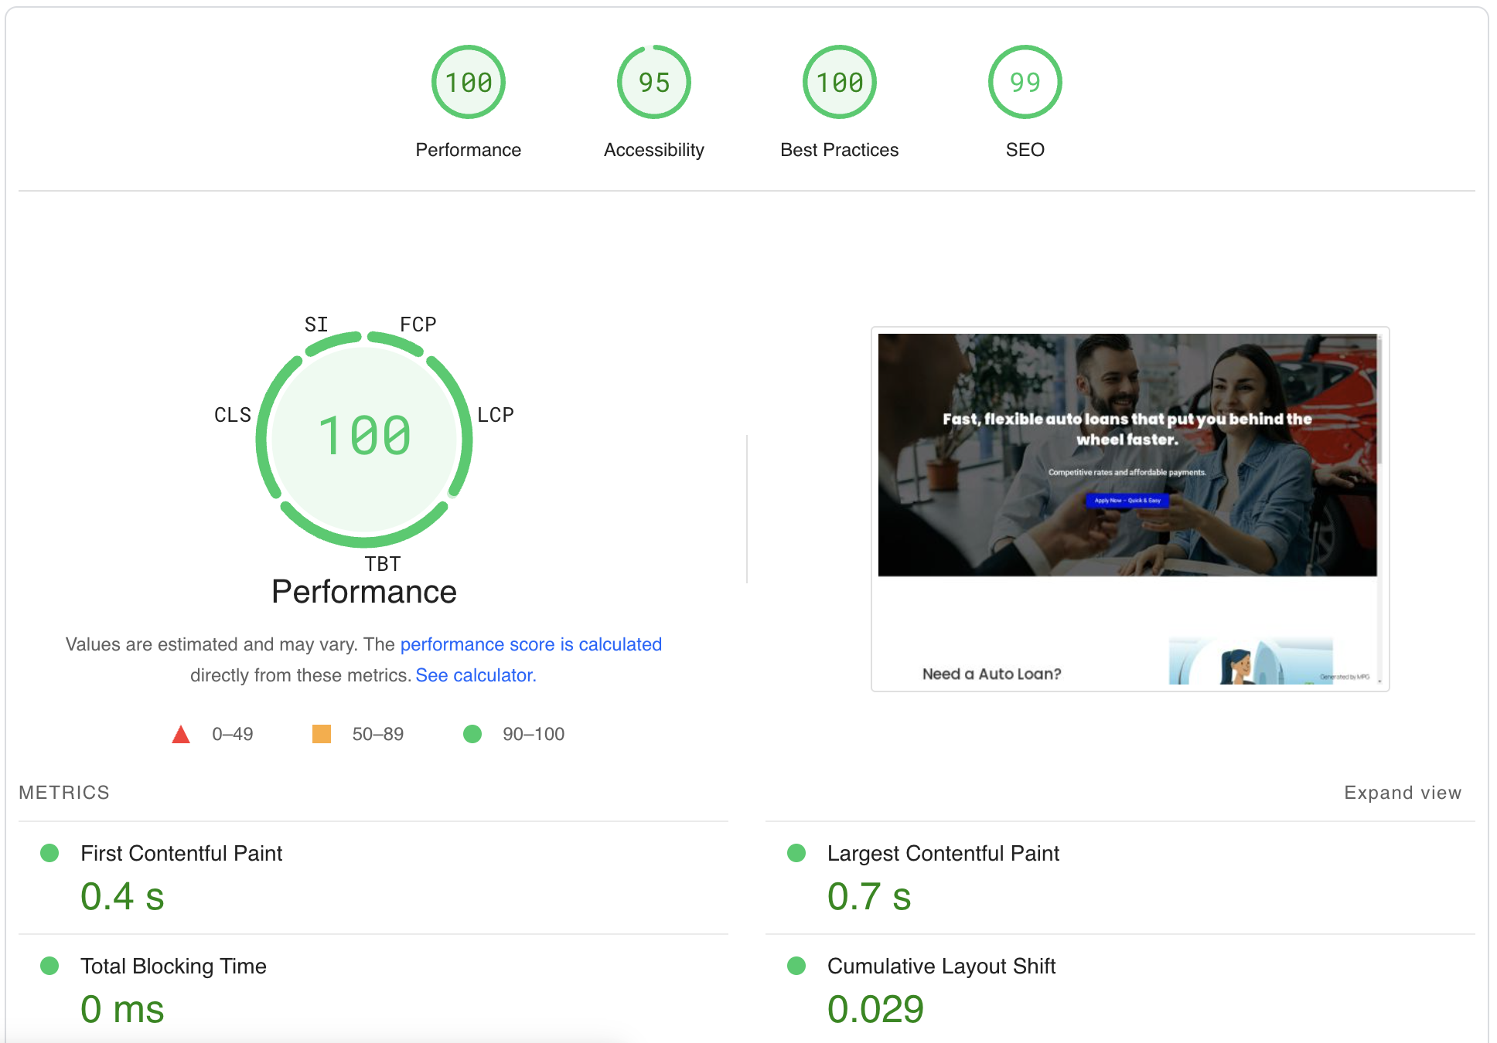
Task: Click the Largest Contentful Paint green status dot
Action: [x=796, y=853]
